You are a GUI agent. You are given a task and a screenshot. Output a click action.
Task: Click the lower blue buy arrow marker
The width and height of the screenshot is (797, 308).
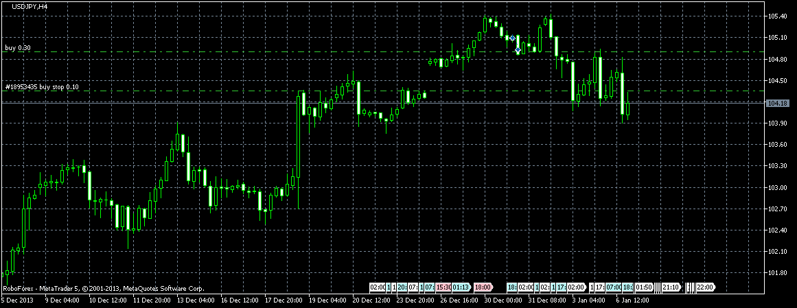coord(518,49)
